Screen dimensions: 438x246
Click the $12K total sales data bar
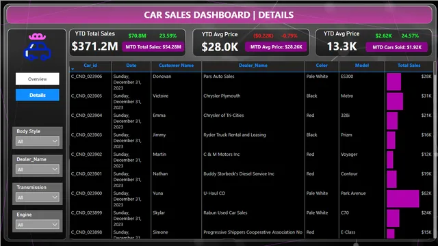tap(390, 160)
